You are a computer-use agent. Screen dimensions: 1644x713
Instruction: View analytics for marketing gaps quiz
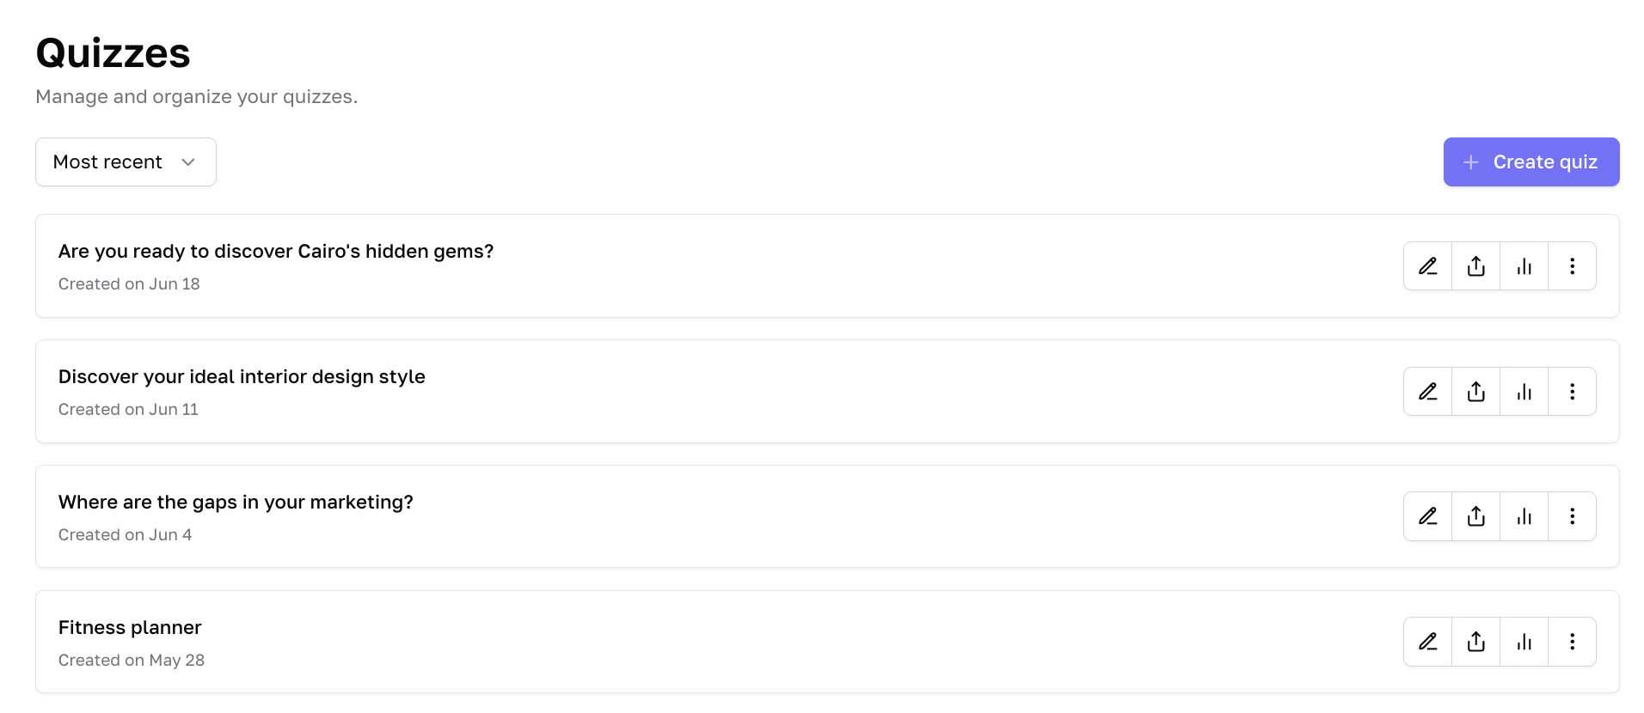pyautogui.click(x=1524, y=516)
